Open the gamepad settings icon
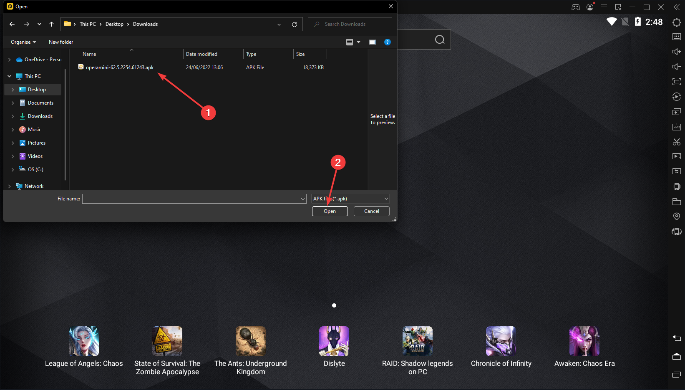This screenshot has height=390, width=685. [576, 7]
